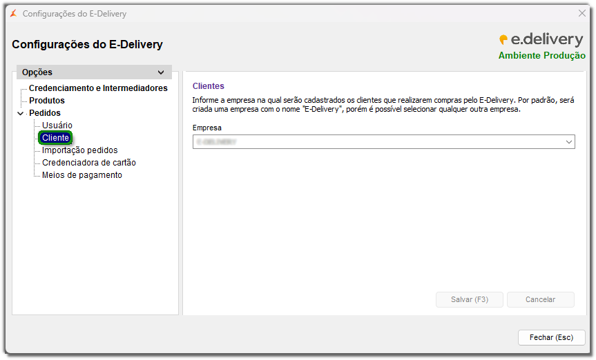
Task: Open Importação pedidos settings
Action: [79, 150]
